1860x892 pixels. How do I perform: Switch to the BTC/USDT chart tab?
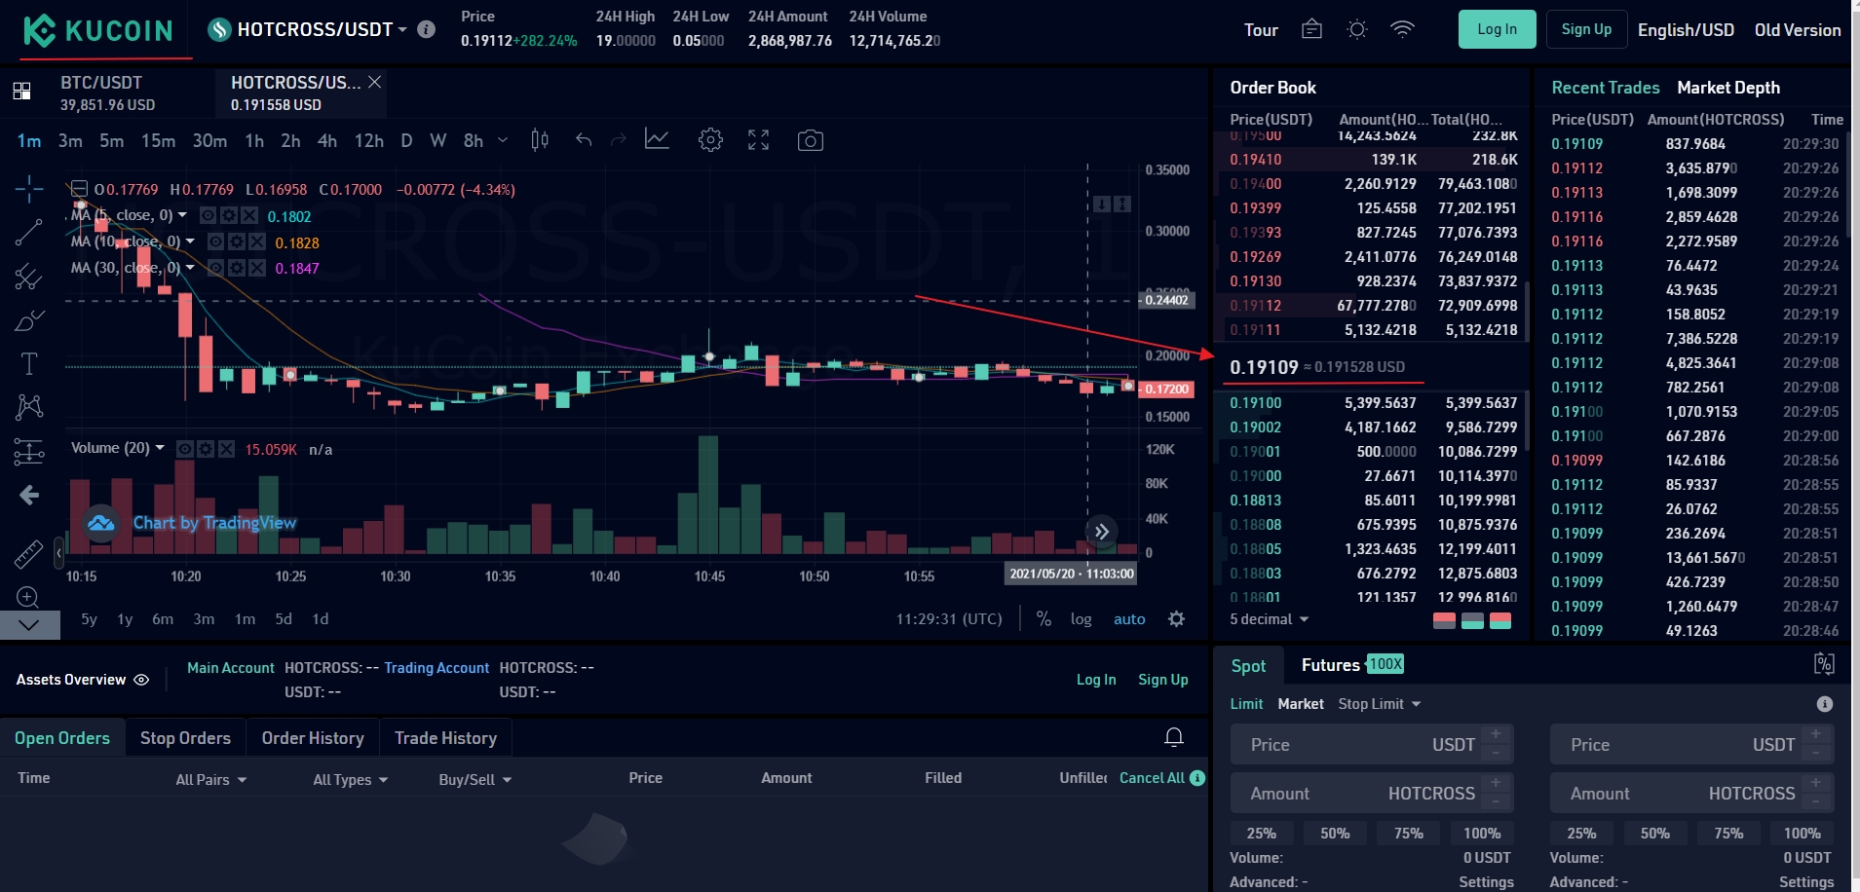click(107, 93)
